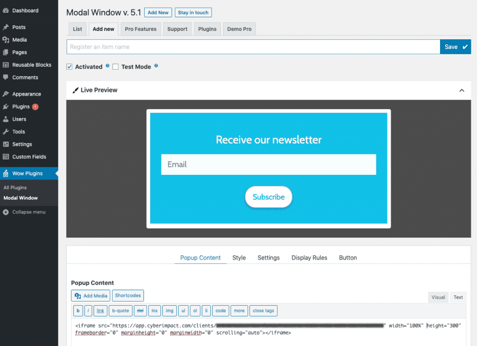The image size is (477, 346).
Task: Switch to the Style tab
Action: pos(239,258)
